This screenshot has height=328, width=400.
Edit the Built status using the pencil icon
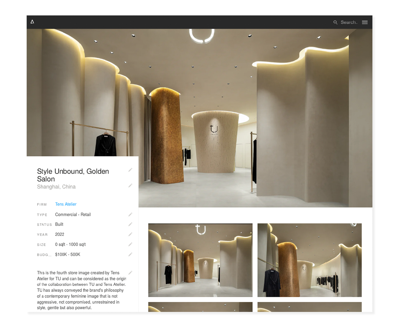130,224
